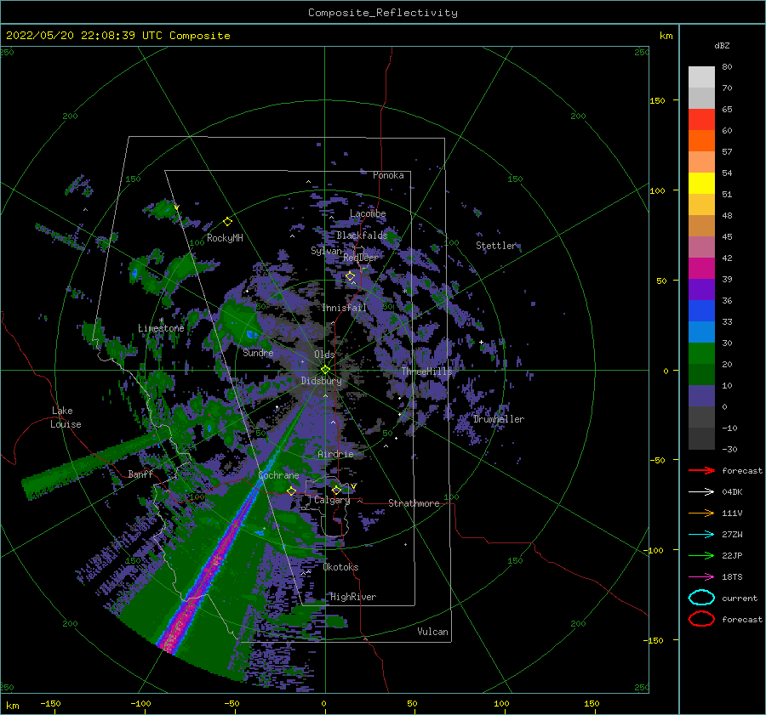
Task: Select the purple 39-36 dBZ color band
Action: click(x=701, y=290)
